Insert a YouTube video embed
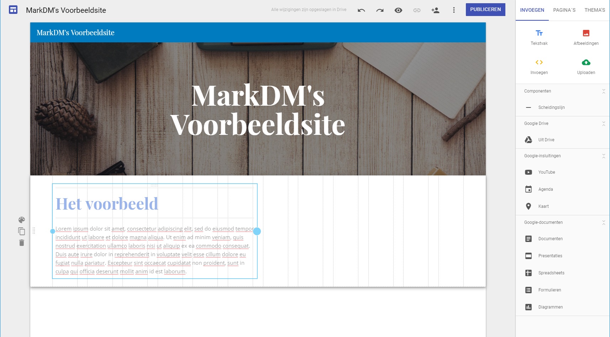This screenshot has width=610, height=337. point(546,172)
